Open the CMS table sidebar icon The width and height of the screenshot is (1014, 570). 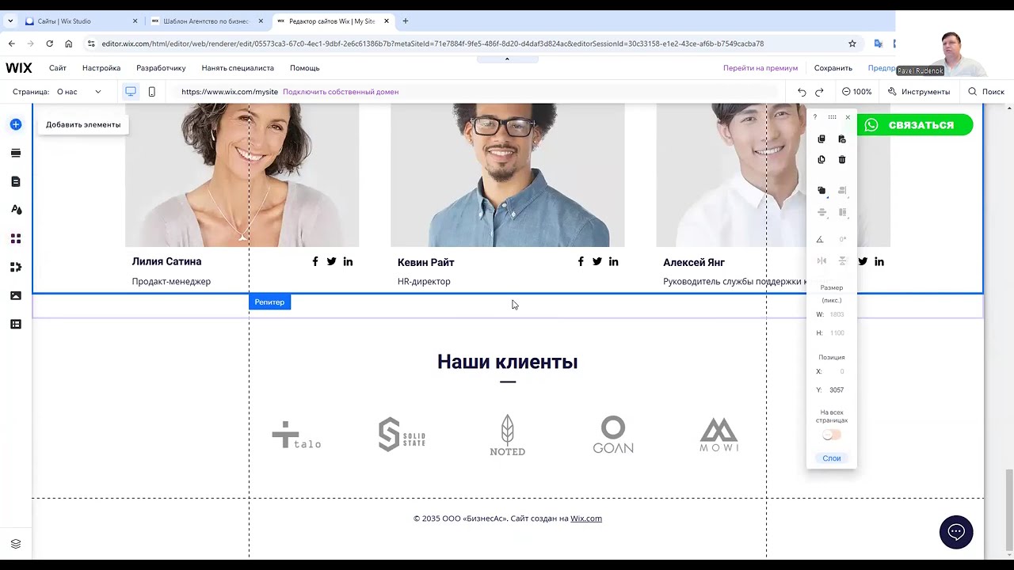pos(16,324)
